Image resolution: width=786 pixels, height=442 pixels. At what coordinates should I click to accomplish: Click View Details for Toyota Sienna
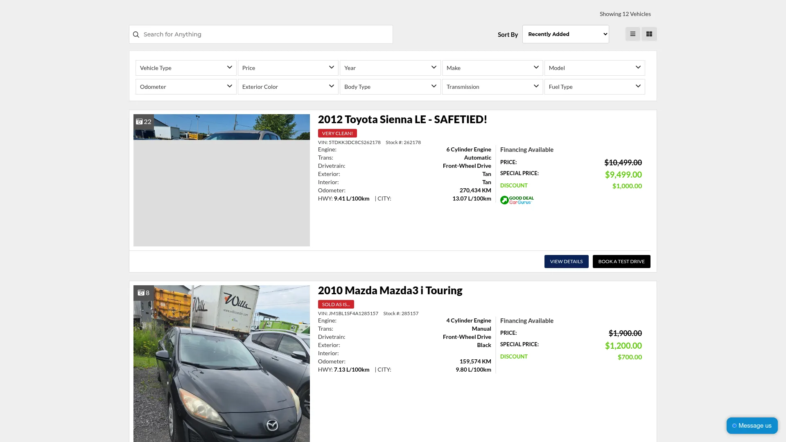click(x=567, y=262)
